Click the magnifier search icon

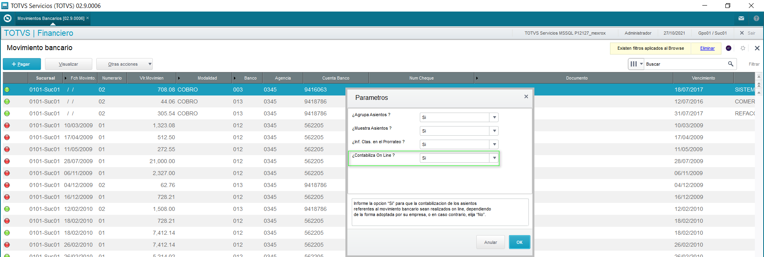(731, 64)
